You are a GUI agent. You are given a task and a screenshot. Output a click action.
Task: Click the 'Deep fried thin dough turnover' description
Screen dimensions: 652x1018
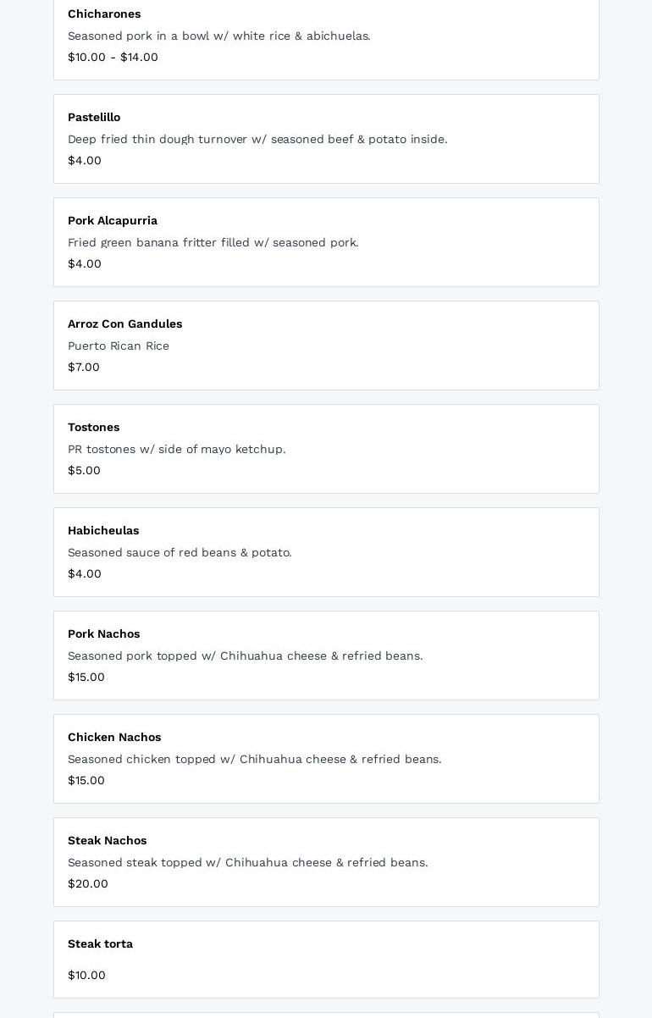click(x=257, y=140)
